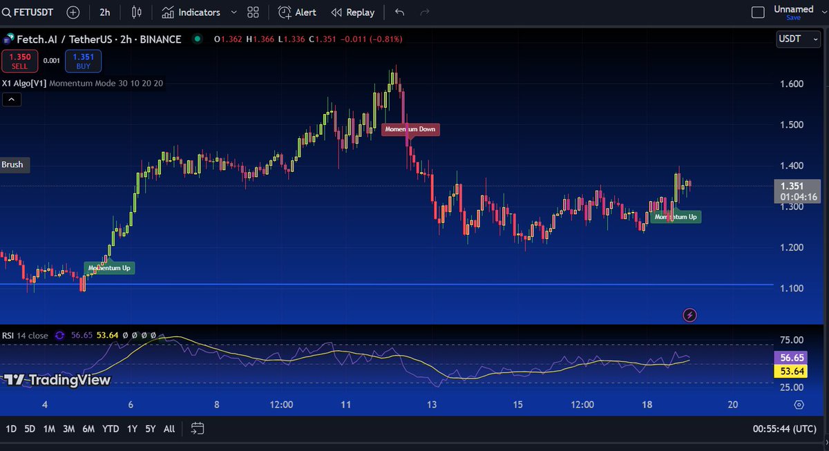Open the layout grid selector icon
This screenshot has width=829, height=451.
(x=252, y=12)
